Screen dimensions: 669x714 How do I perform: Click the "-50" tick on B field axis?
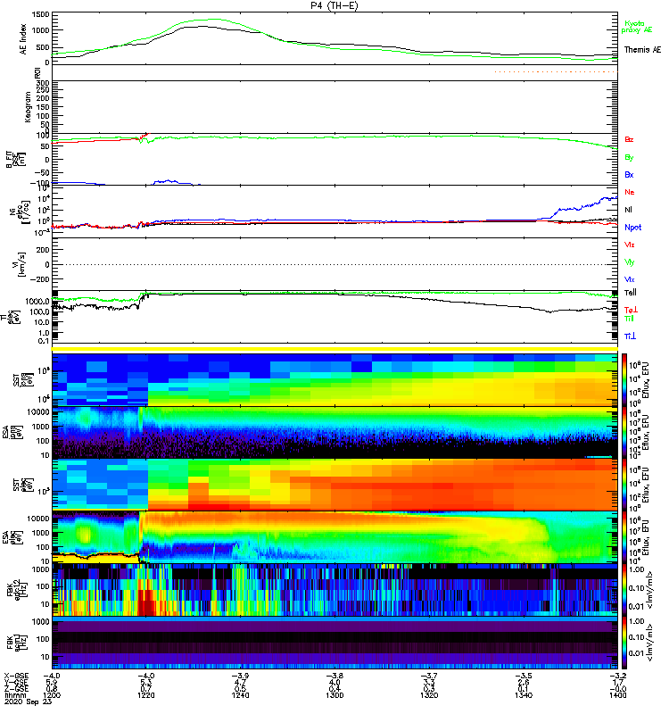[x=43, y=173]
